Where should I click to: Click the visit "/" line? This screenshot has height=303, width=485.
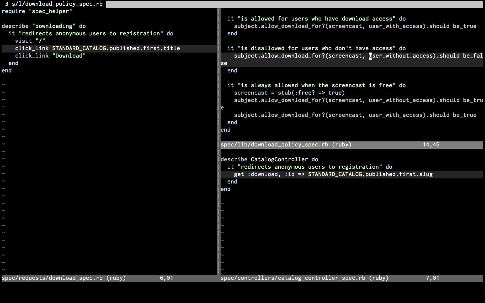[x=30, y=41]
